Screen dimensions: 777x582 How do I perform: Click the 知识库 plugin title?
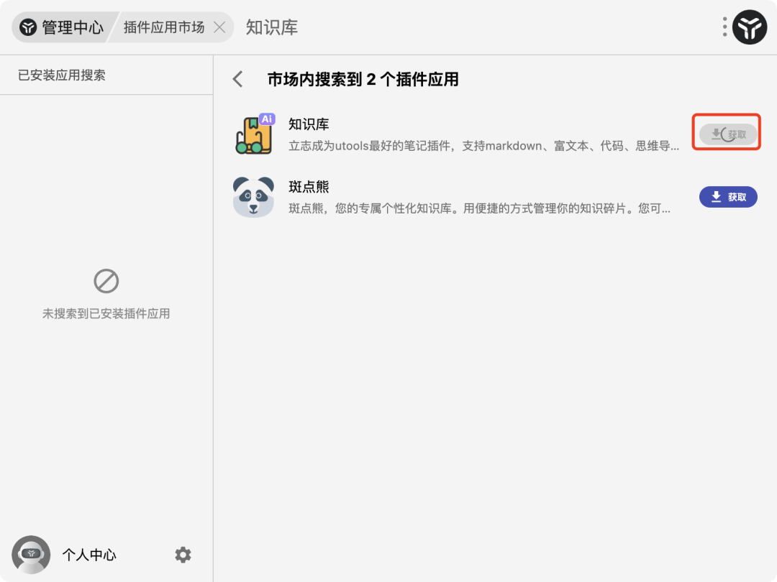(309, 124)
